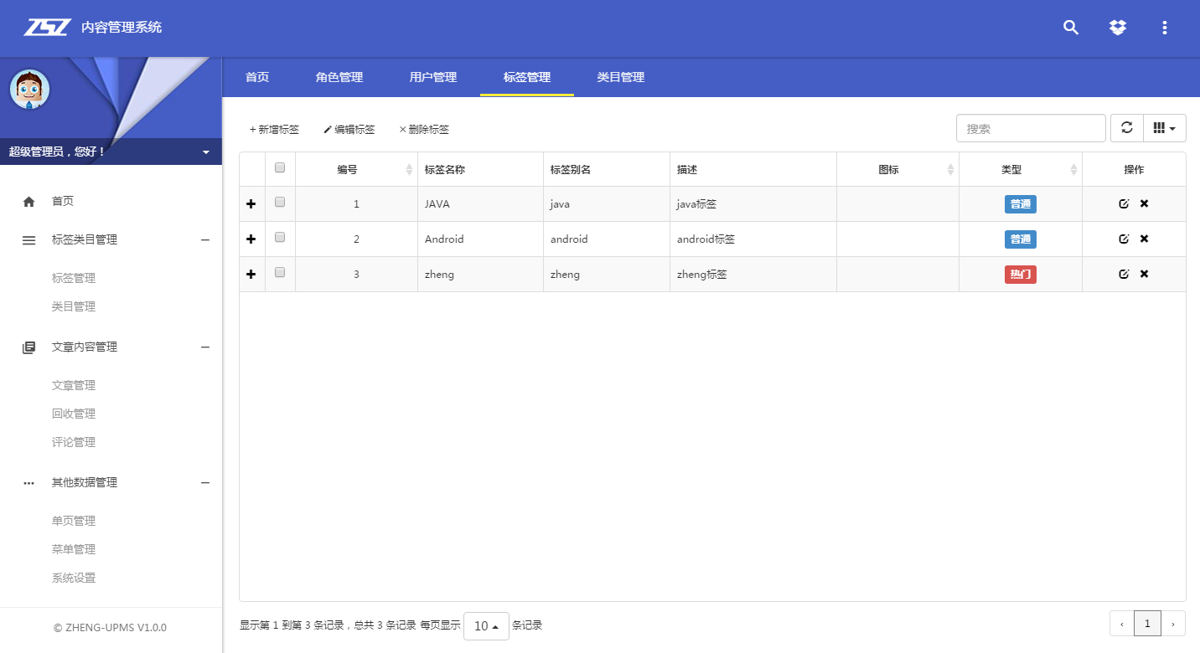The image size is (1200, 653).
Task: Collapse the 其他数据管理 sidebar section
Action: pyautogui.click(x=205, y=483)
